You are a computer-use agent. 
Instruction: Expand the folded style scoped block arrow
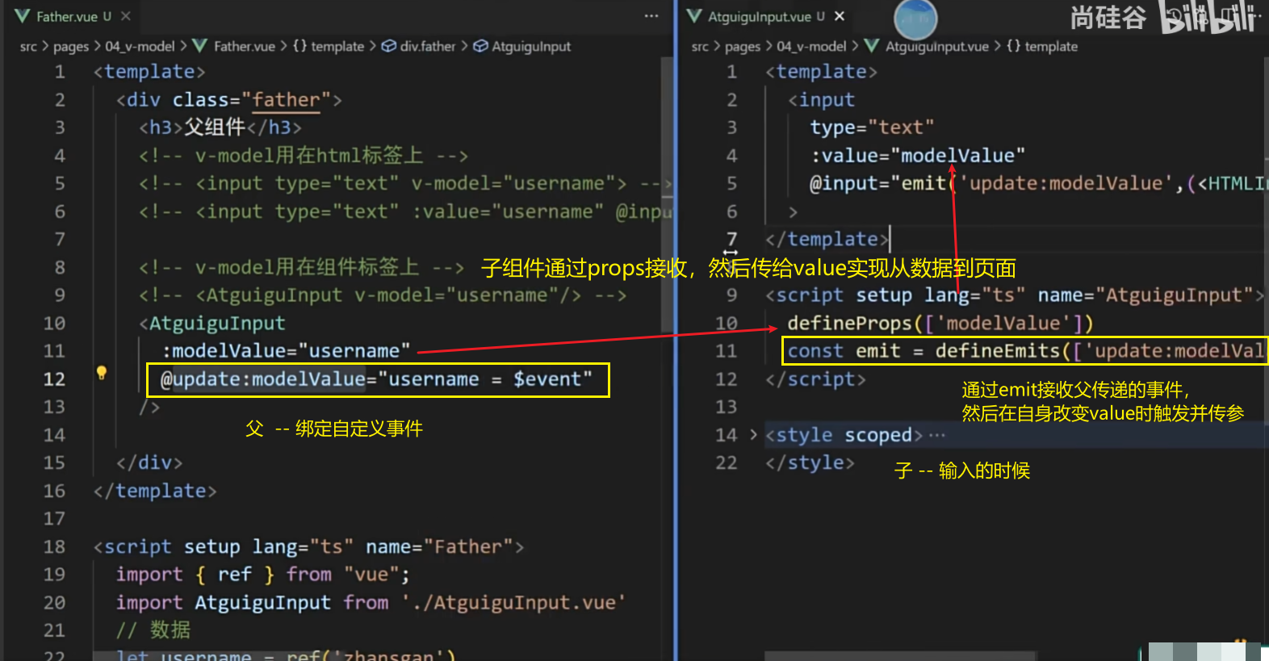click(753, 435)
